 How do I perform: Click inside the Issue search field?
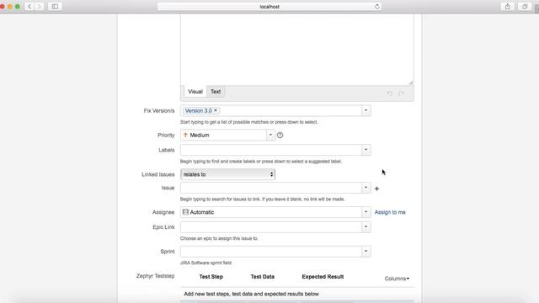[x=271, y=188]
